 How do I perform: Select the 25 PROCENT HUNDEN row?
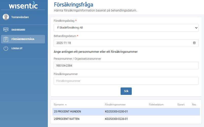pyautogui.click(x=126, y=112)
